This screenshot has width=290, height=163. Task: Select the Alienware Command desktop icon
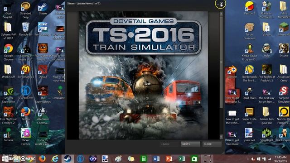click(x=43, y=116)
